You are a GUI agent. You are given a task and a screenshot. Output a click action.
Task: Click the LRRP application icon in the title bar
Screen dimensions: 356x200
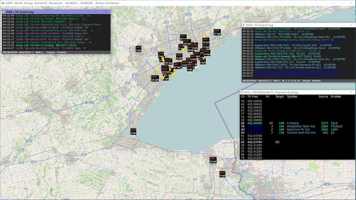point(3,3)
